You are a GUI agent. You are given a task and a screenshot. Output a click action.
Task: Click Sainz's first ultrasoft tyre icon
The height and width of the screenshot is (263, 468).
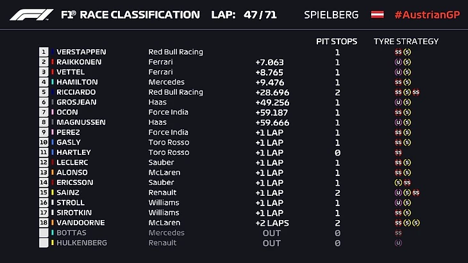[399, 193]
